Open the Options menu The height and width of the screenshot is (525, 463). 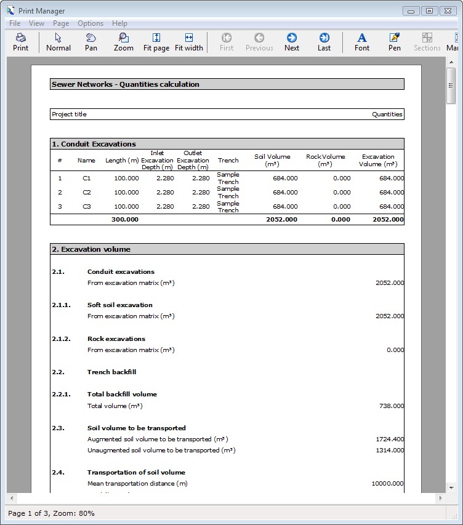(x=91, y=23)
